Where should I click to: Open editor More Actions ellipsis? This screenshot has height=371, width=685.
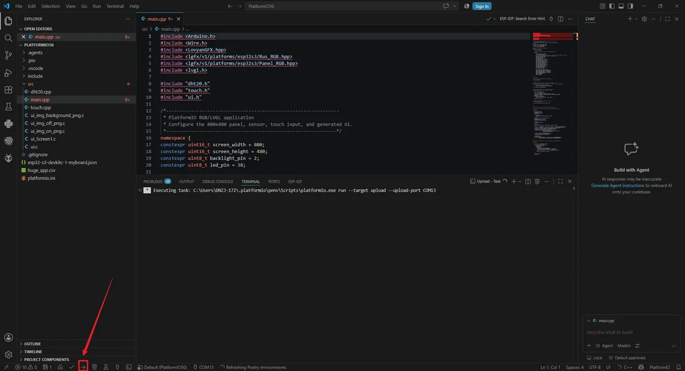[x=571, y=19]
